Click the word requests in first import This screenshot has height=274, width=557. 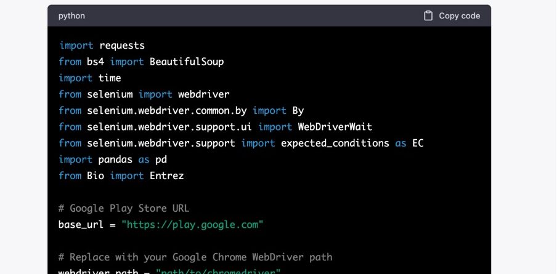[122, 46]
